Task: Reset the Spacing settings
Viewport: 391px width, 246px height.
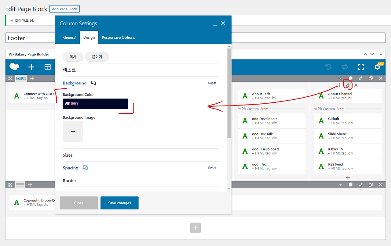Action: click(212, 168)
